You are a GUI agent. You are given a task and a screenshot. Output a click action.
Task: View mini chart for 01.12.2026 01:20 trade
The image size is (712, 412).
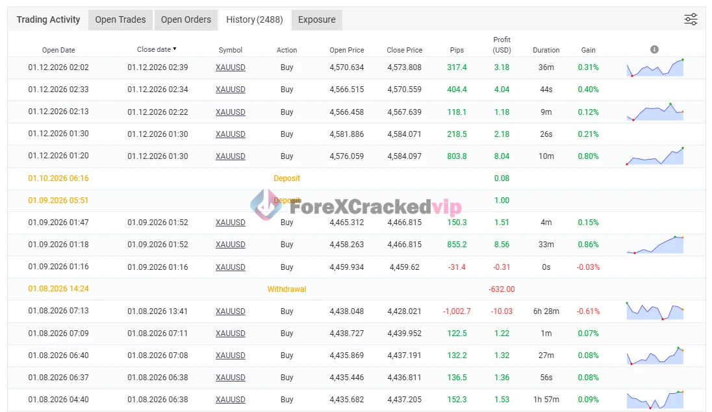tap(655, 156)
